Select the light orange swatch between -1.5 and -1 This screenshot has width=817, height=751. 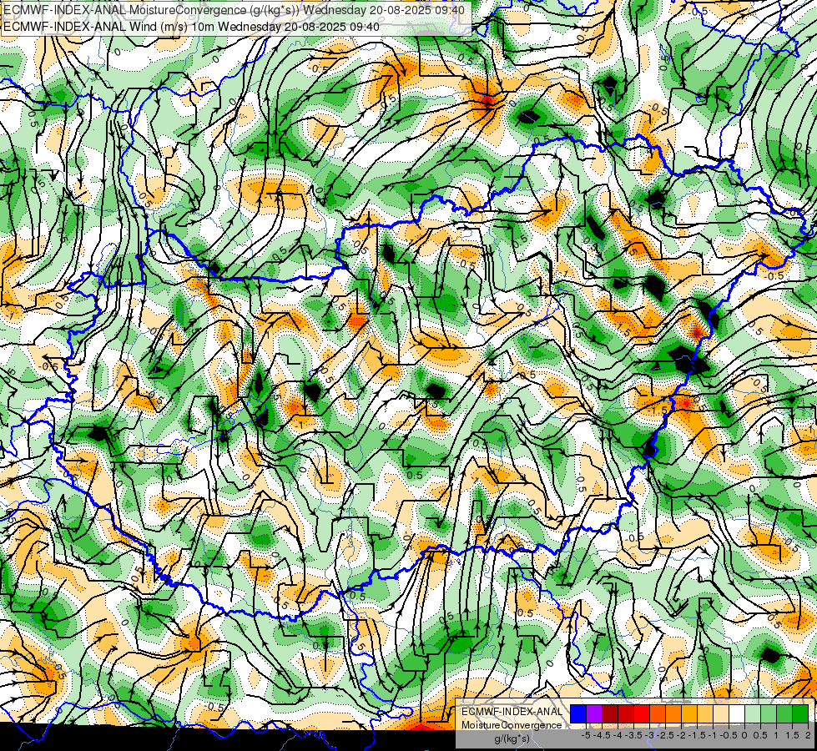pos(705,713)
